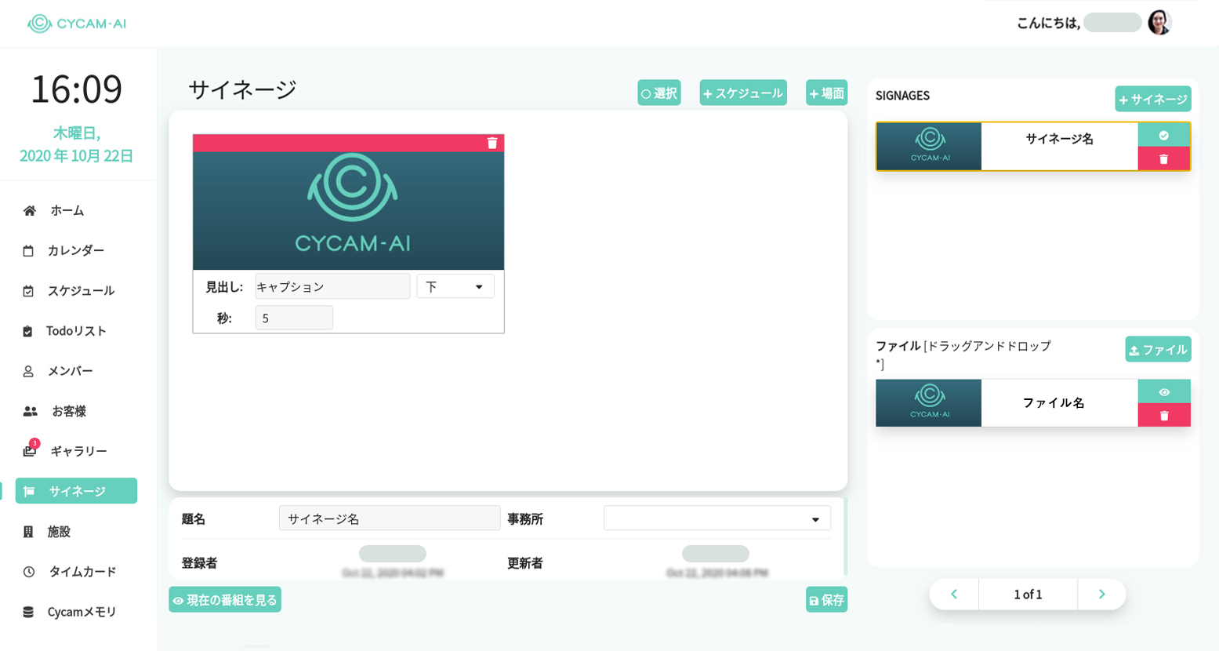Add a schedule with +スケジュール button
This screenshot has height=651, width=1219.
tap(743, 93)
